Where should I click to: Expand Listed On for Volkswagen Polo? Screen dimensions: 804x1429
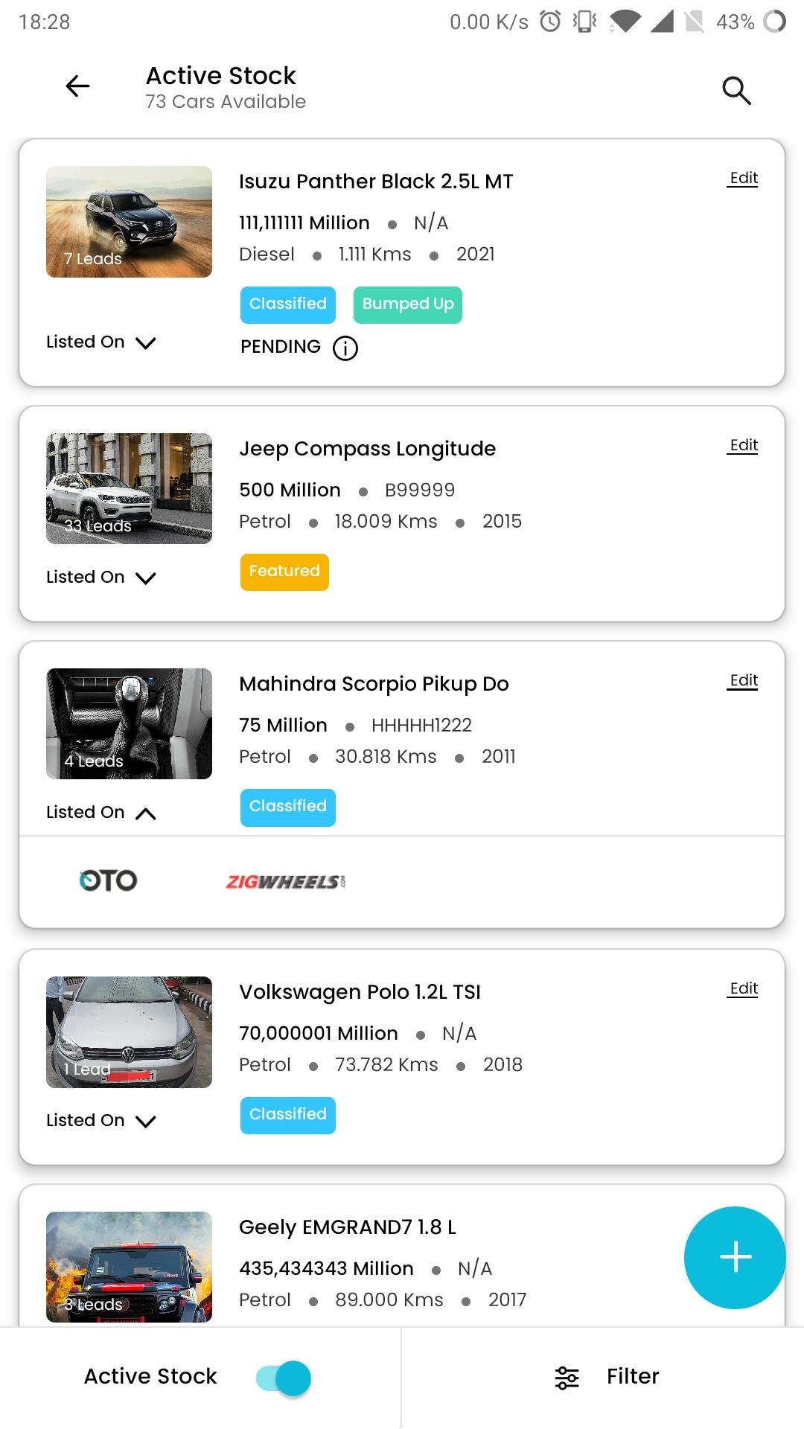pos(101,1121)
